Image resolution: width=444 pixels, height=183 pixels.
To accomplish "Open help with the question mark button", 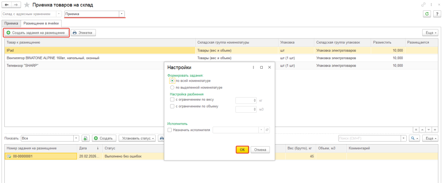I will coord(436,14).
